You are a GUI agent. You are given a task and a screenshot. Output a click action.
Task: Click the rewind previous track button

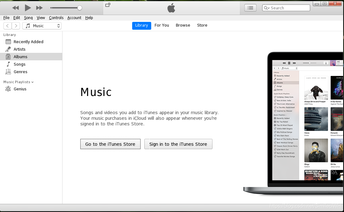coord(15,8)
